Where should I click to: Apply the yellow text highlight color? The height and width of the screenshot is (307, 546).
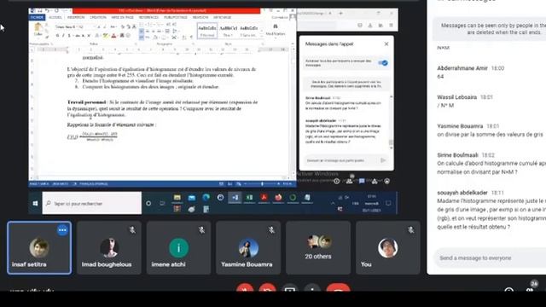coord(105,36)
